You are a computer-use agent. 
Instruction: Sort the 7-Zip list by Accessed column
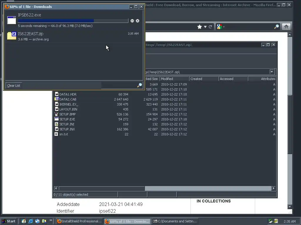point(233,79)
